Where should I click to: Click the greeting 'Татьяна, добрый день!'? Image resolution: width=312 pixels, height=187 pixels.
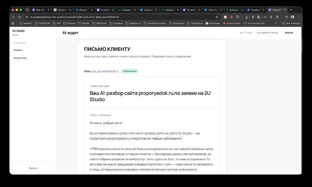106,123
